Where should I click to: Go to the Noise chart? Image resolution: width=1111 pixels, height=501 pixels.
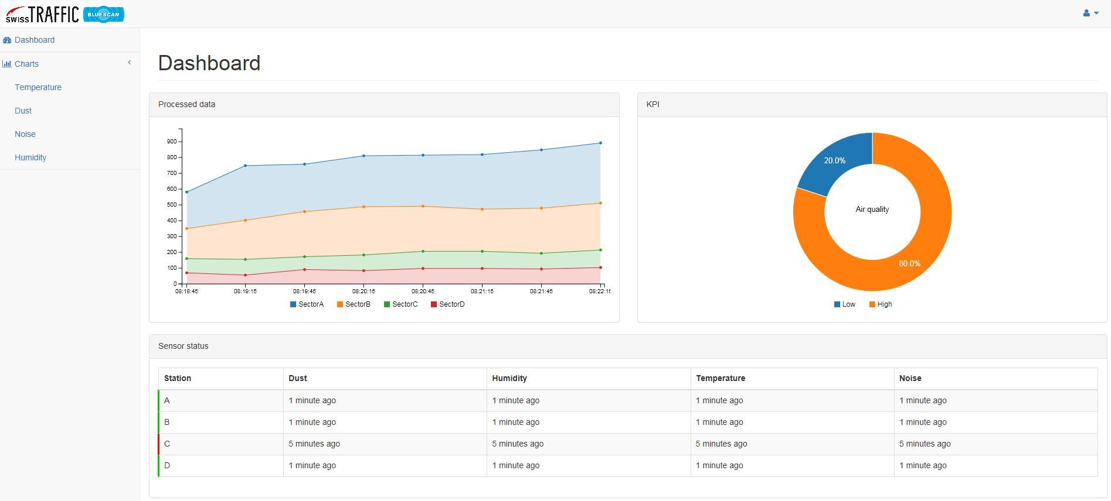(25, 134)
